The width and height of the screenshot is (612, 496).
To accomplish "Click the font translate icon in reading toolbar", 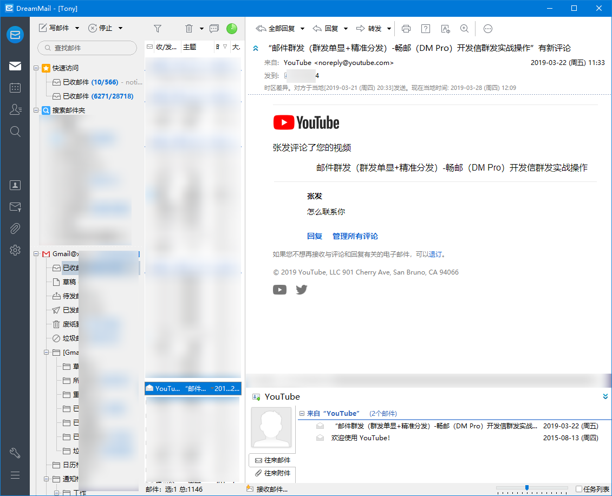I will (445, 29).
